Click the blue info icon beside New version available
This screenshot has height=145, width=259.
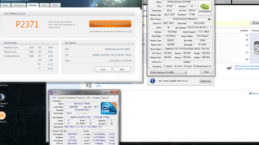(x=152, y=81)
